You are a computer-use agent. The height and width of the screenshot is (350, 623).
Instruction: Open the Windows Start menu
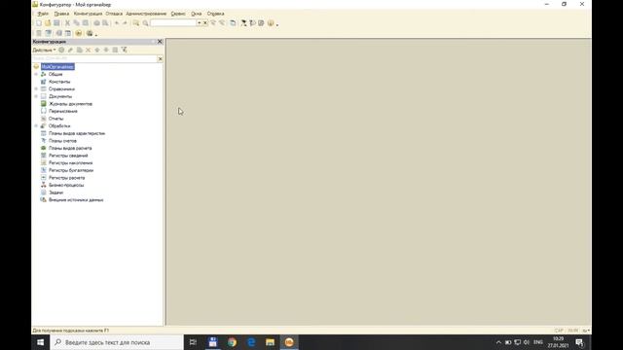point(41,342)
